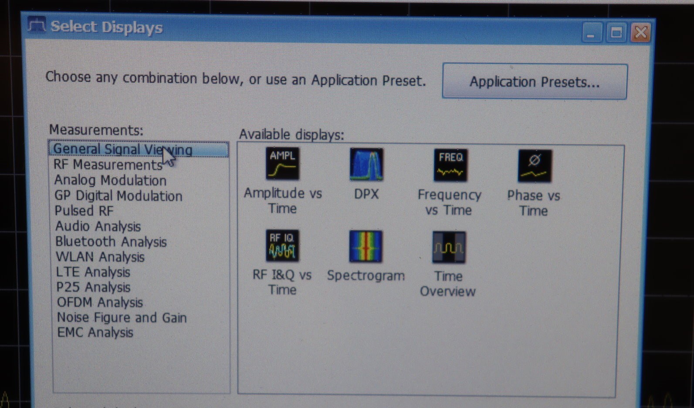Choose EMC Analysis measurements

click(95, 333)
